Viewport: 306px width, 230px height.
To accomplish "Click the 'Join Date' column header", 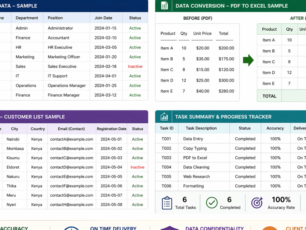I will coord(103,18).
